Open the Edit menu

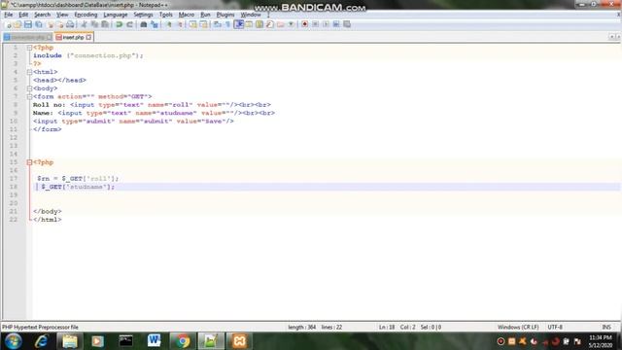click(23, 15)
